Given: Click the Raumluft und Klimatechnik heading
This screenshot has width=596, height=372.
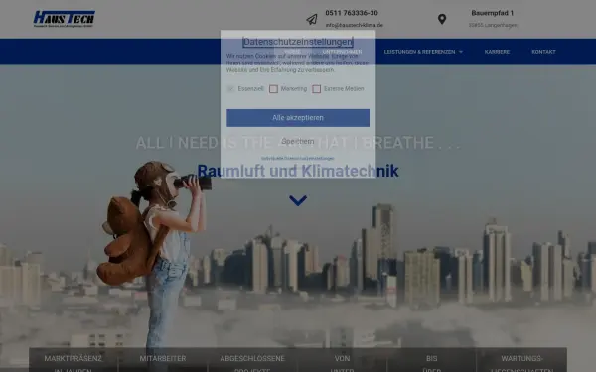Looking at the screenshot, I should (x=298, y=171).
